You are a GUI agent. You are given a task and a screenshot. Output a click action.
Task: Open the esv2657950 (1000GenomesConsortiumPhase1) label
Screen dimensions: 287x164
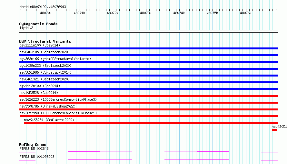(58, 113)
